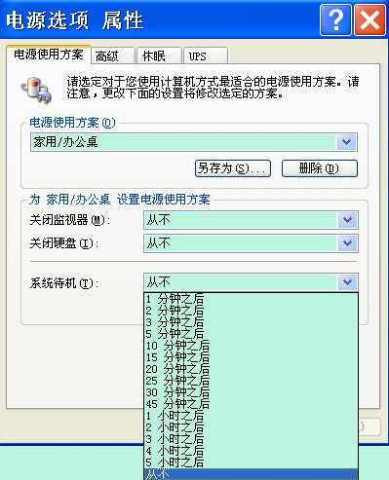Select 30 分钟之后 in standby list
Screen dimensions: 389x480
point(251,392)
